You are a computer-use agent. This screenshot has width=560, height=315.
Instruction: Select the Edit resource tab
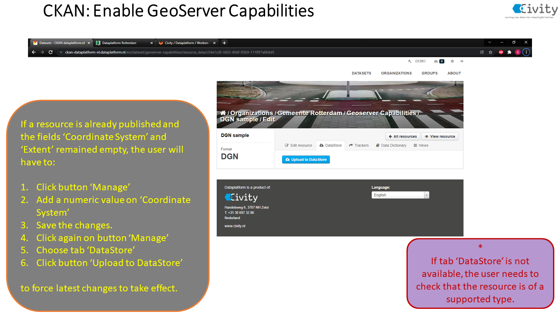(298, 145)
